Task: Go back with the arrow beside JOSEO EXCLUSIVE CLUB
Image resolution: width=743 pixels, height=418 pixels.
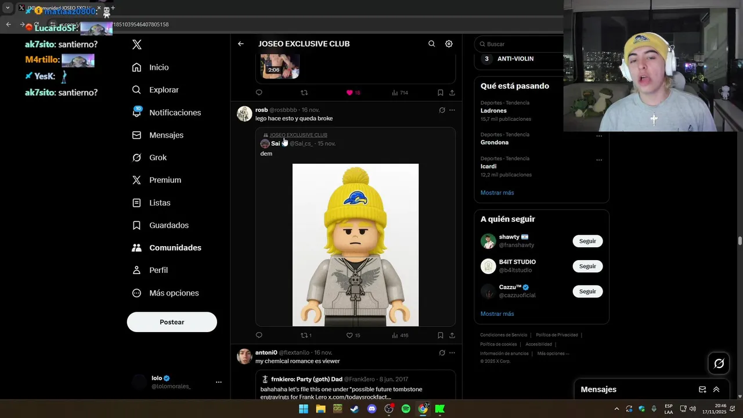Action: tap(241, 44)
